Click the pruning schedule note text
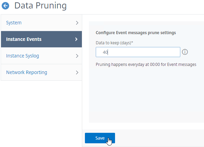The image size is (204, 147). (x=146, y=65)
